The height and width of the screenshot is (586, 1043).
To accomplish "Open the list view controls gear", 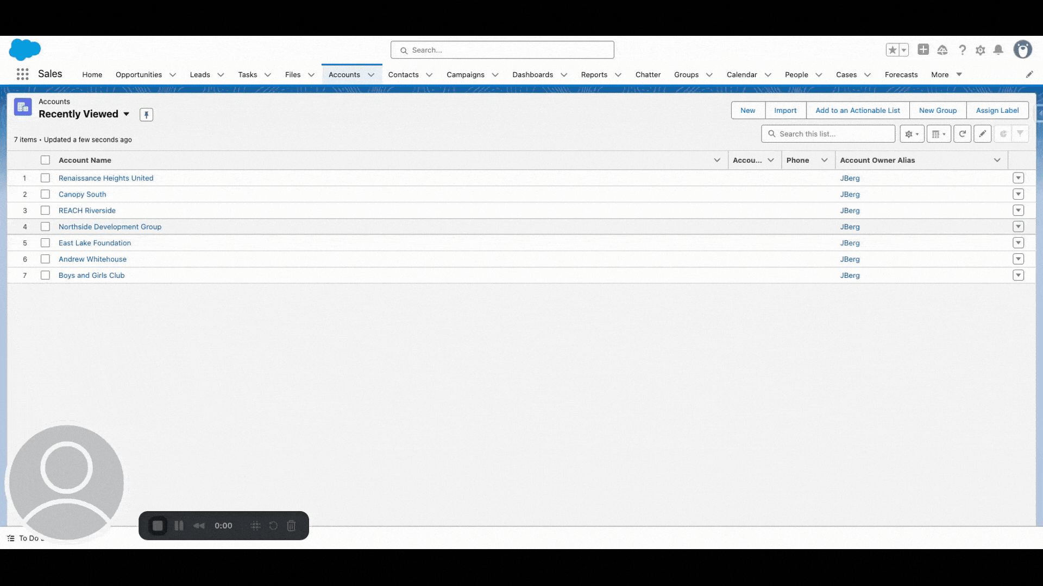I will coord(912,133).
